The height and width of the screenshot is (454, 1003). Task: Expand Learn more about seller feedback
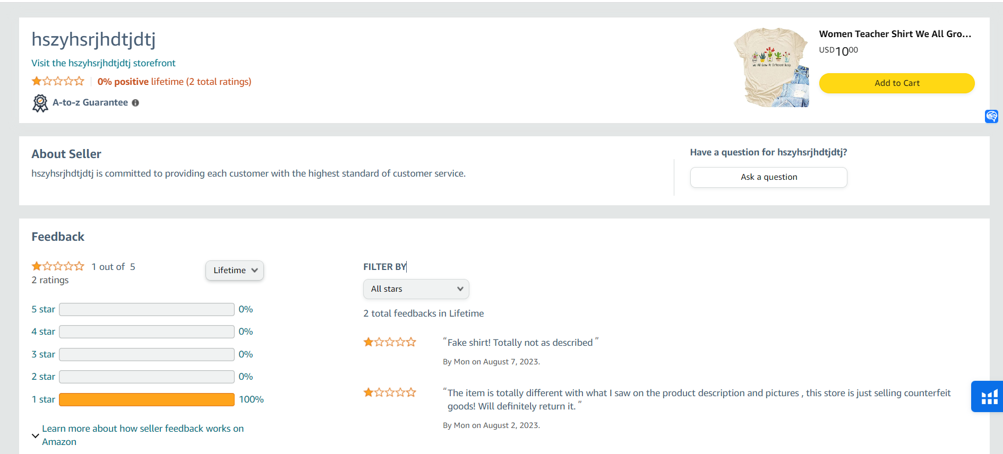pos(36,435)
